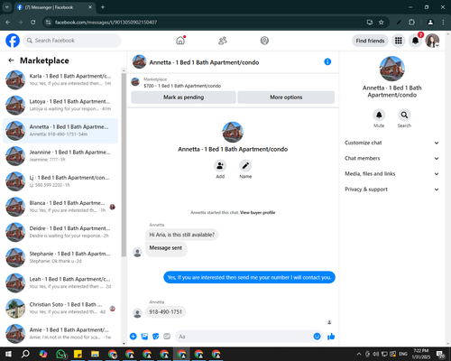451x361 pixels.
Task: Open Jeannine's apartment conversation
Action: coord(60,156)
